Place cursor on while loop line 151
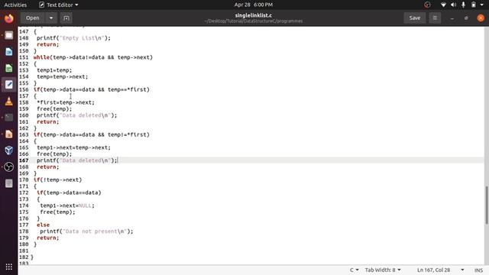This screenshot has width=489, height=275. click(x=93, y=57)
